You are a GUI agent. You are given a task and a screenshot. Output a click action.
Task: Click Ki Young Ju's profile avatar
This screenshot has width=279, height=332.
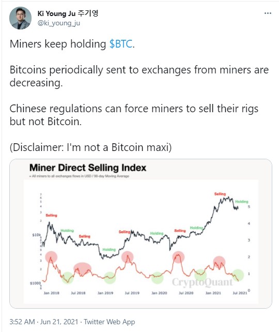[20, 18]
